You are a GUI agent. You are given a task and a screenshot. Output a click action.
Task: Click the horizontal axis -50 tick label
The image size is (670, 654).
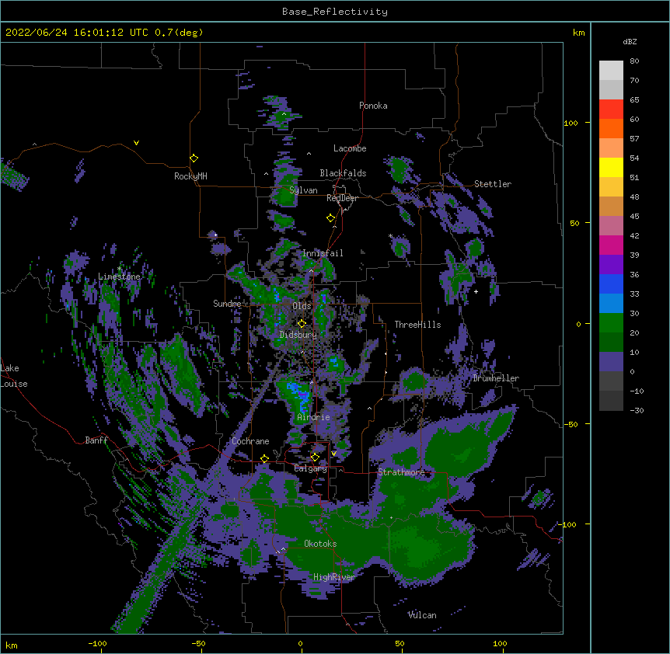(198, 643)
